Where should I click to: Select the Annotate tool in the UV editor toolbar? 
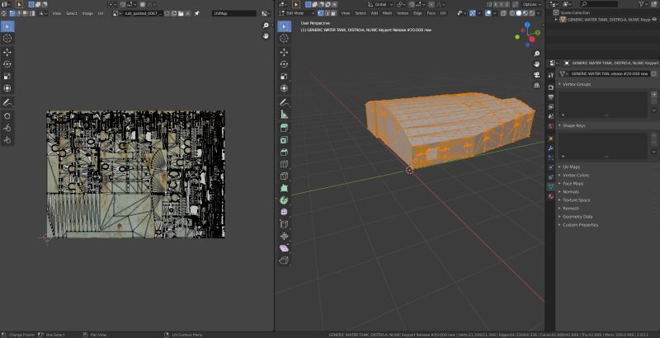7,102
